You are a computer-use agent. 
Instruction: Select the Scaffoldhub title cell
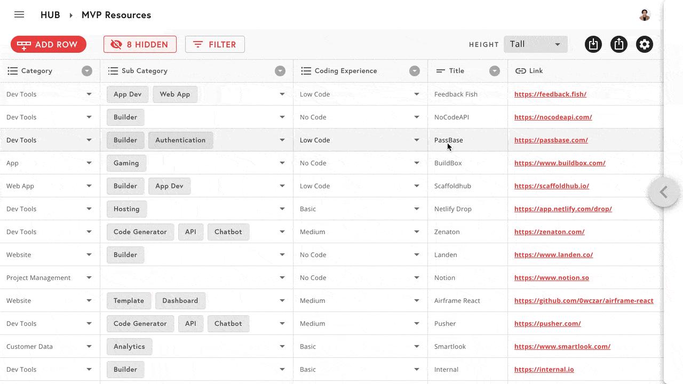coord(452,186)
